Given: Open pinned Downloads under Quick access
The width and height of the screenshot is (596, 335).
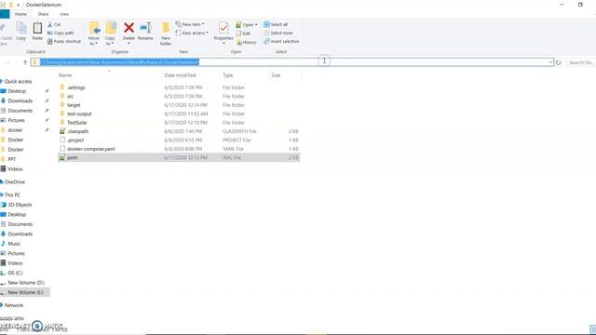Looking at the screenshot, I should pos(20,100).
